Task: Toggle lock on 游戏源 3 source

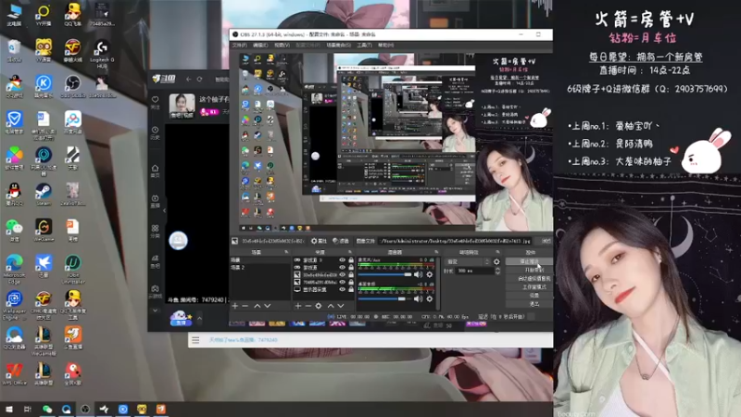Action: point(351,260)
